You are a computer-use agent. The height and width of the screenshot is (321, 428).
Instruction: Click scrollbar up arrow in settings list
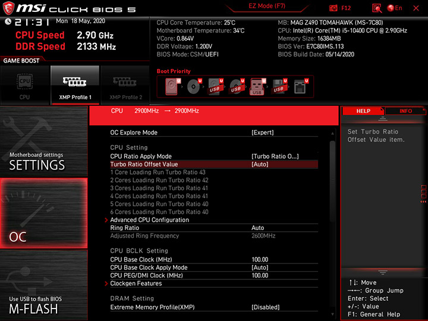[x=332, y=134]
